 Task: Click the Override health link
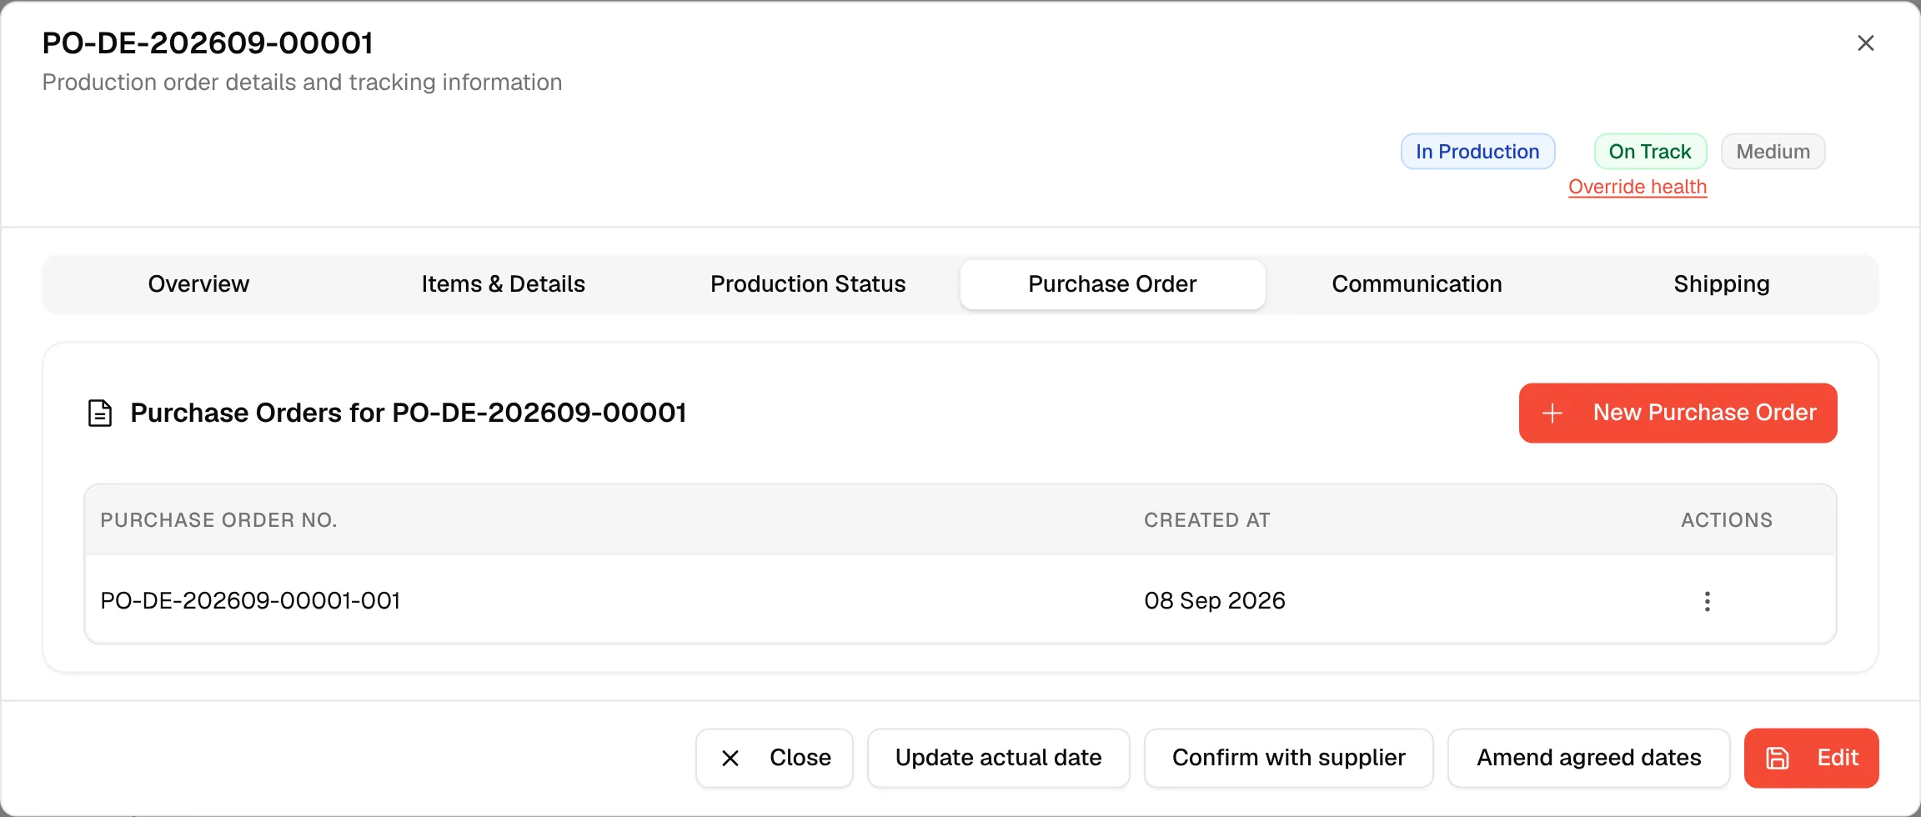(1638, 187)
